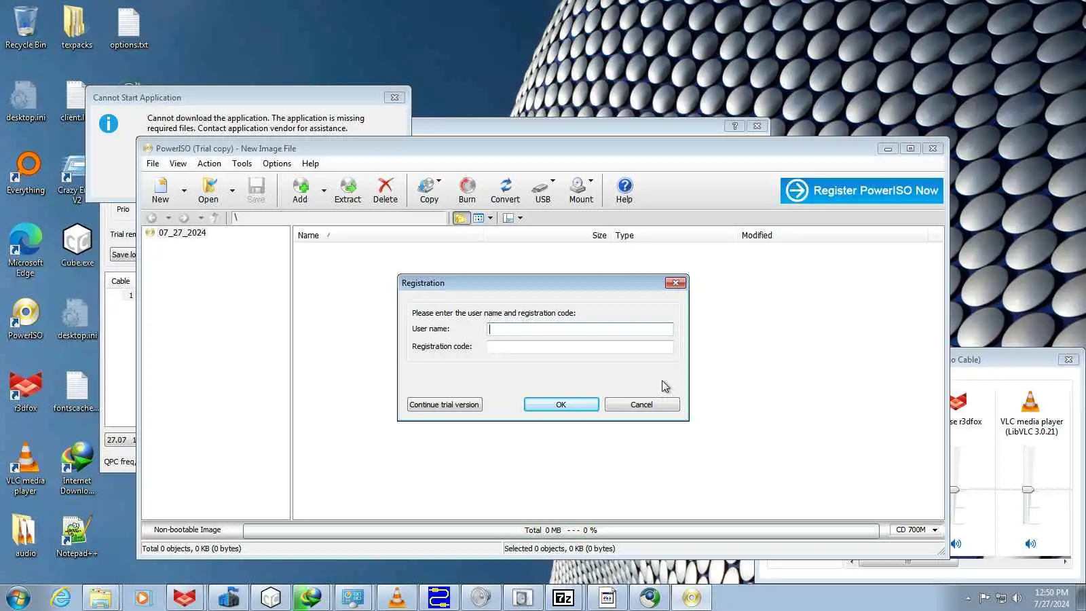This screenshot has height=611, width=1086.
Task: Close the Cannot Start Application dialog
Action: point(394,98)
